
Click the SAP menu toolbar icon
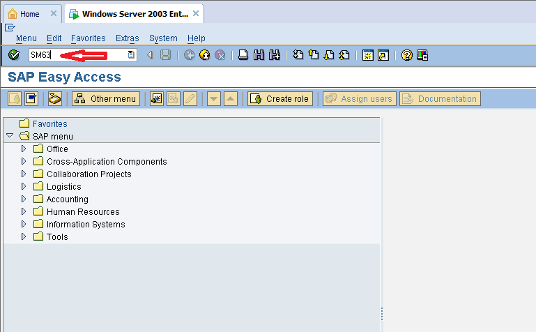point(31,99)
